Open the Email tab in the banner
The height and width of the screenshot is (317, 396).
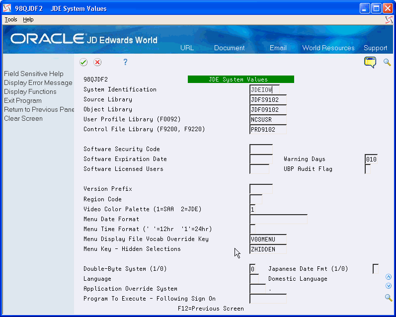(x=278, y=48)
